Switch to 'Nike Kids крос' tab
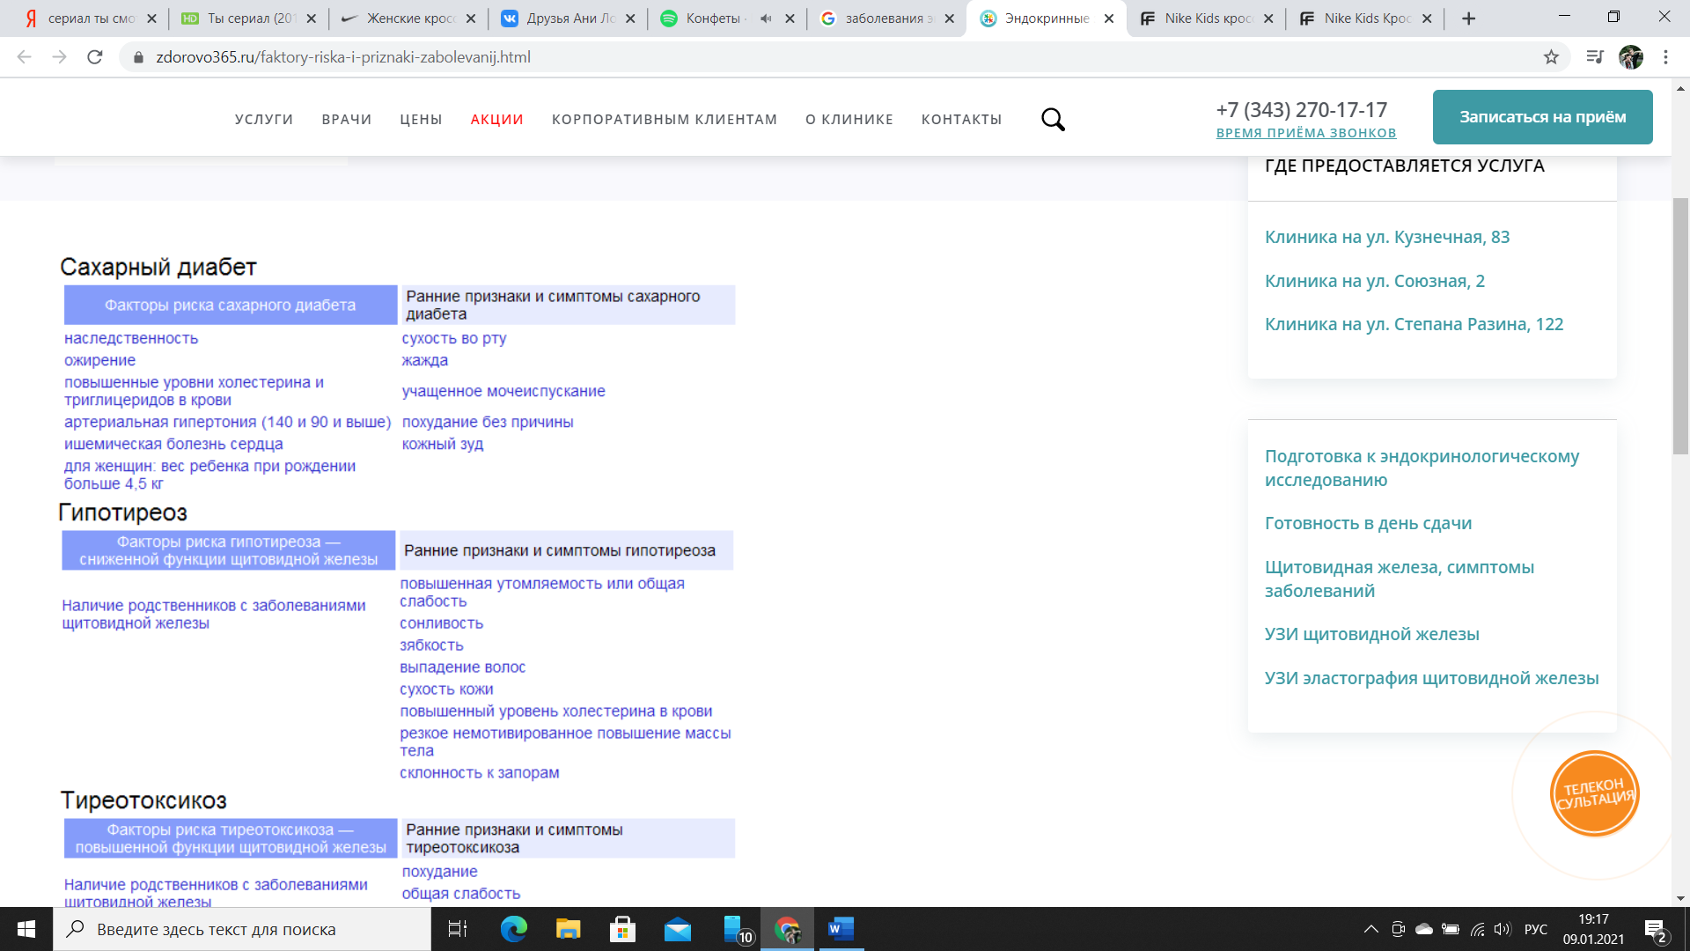 1204,18
